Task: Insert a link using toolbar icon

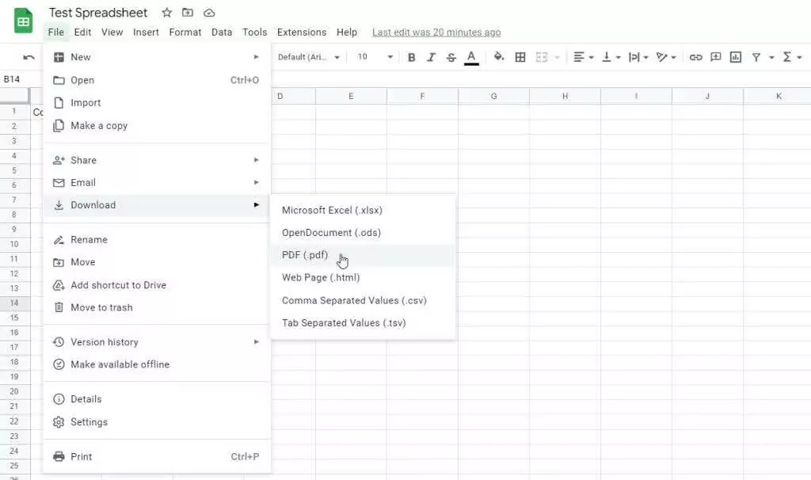Action: 695,57
